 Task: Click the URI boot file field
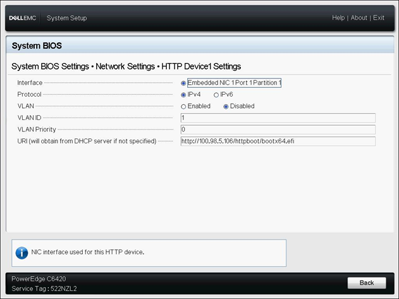click(x=278, y=141)
